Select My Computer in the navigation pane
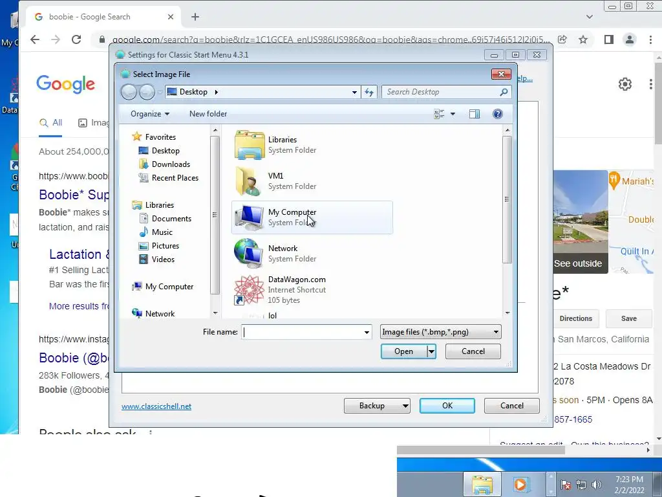 click(169, 287)
